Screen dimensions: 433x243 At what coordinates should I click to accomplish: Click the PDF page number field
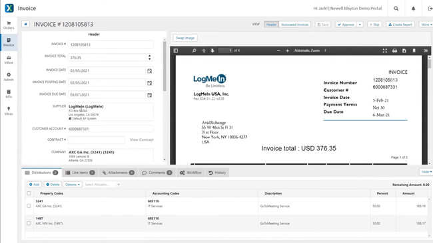point(225,50)
